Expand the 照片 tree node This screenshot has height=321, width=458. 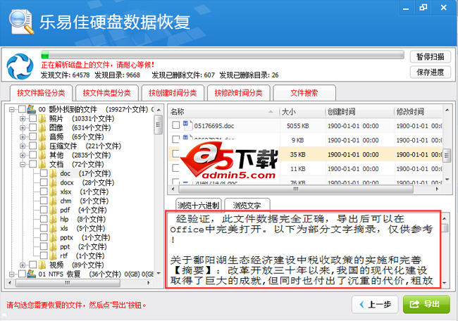[x=23, y=118]
